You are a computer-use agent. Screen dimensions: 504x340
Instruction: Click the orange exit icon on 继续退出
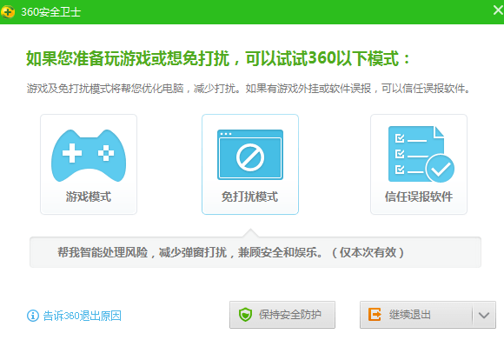[x=375, y=314]
